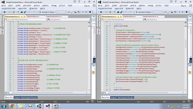Click Sign in link in left window

(x=87, y=6)
